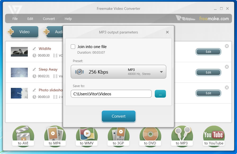Image resolution: width=237 pixels, height=154 pixels.
Task: Click the Video add button
Action: [24, 32]
